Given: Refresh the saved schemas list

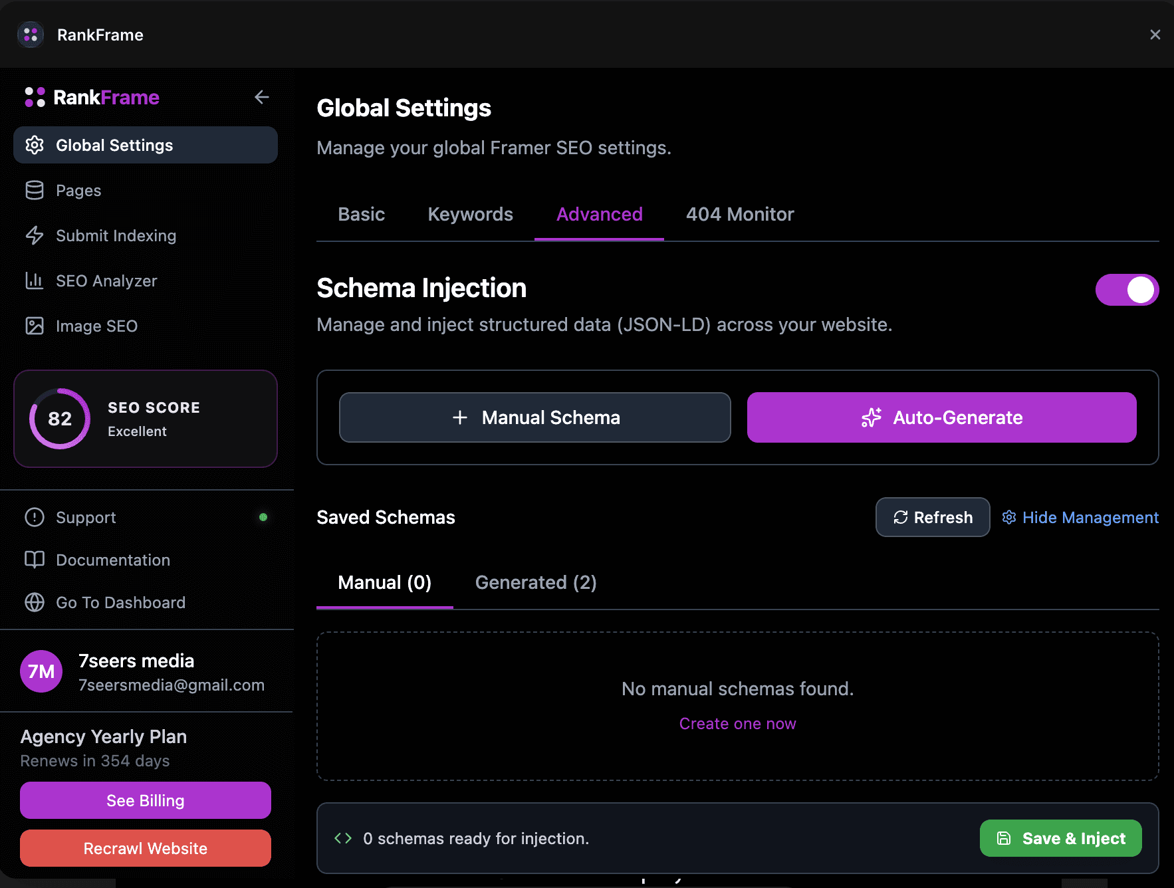Looking at the screenshot, I should click(x=933, y=517).
